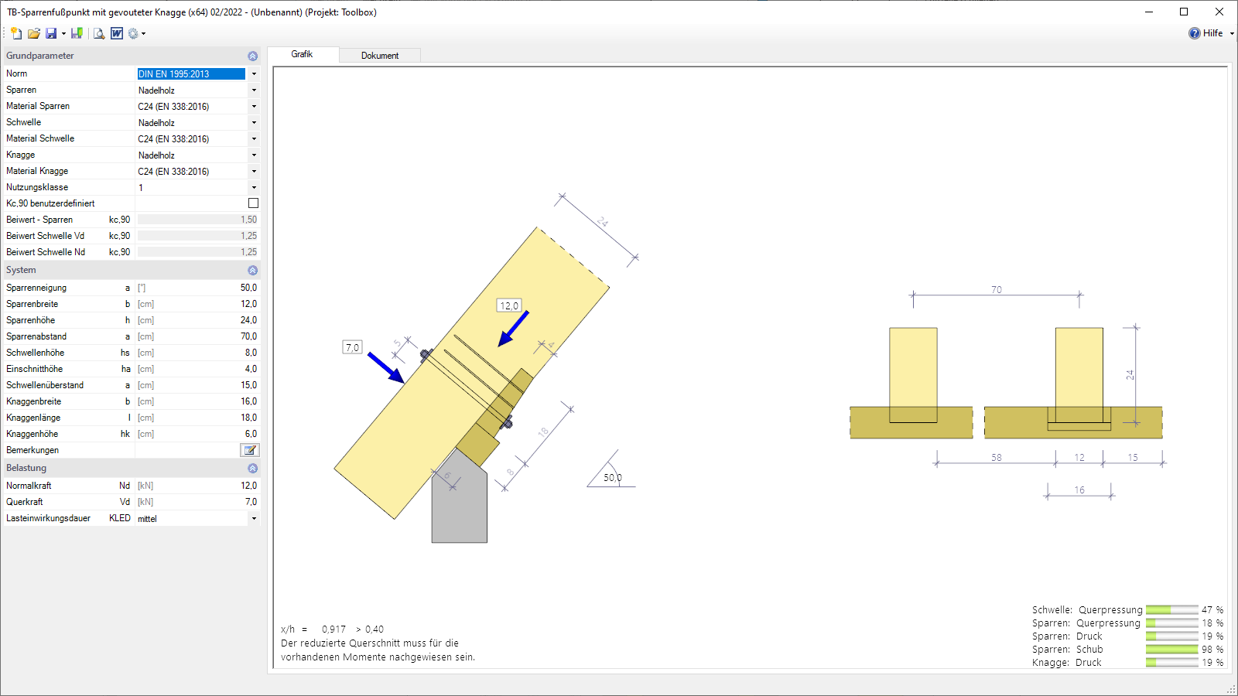The width and height of the screenshot is (1238, 696).
Task: Open the Nutzungsklasse dropdown
Action: [x=254, y=187]
